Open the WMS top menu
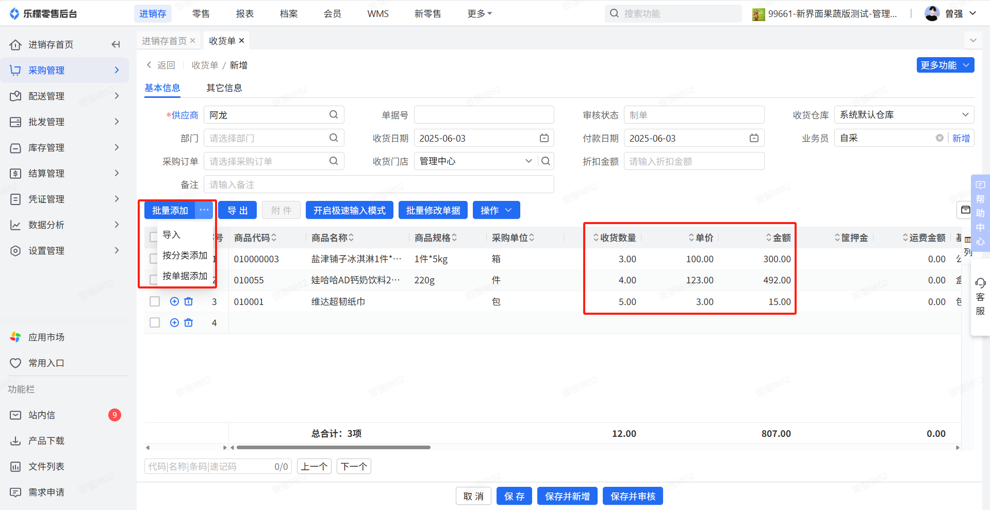990x510 pixels. (378, 13)
